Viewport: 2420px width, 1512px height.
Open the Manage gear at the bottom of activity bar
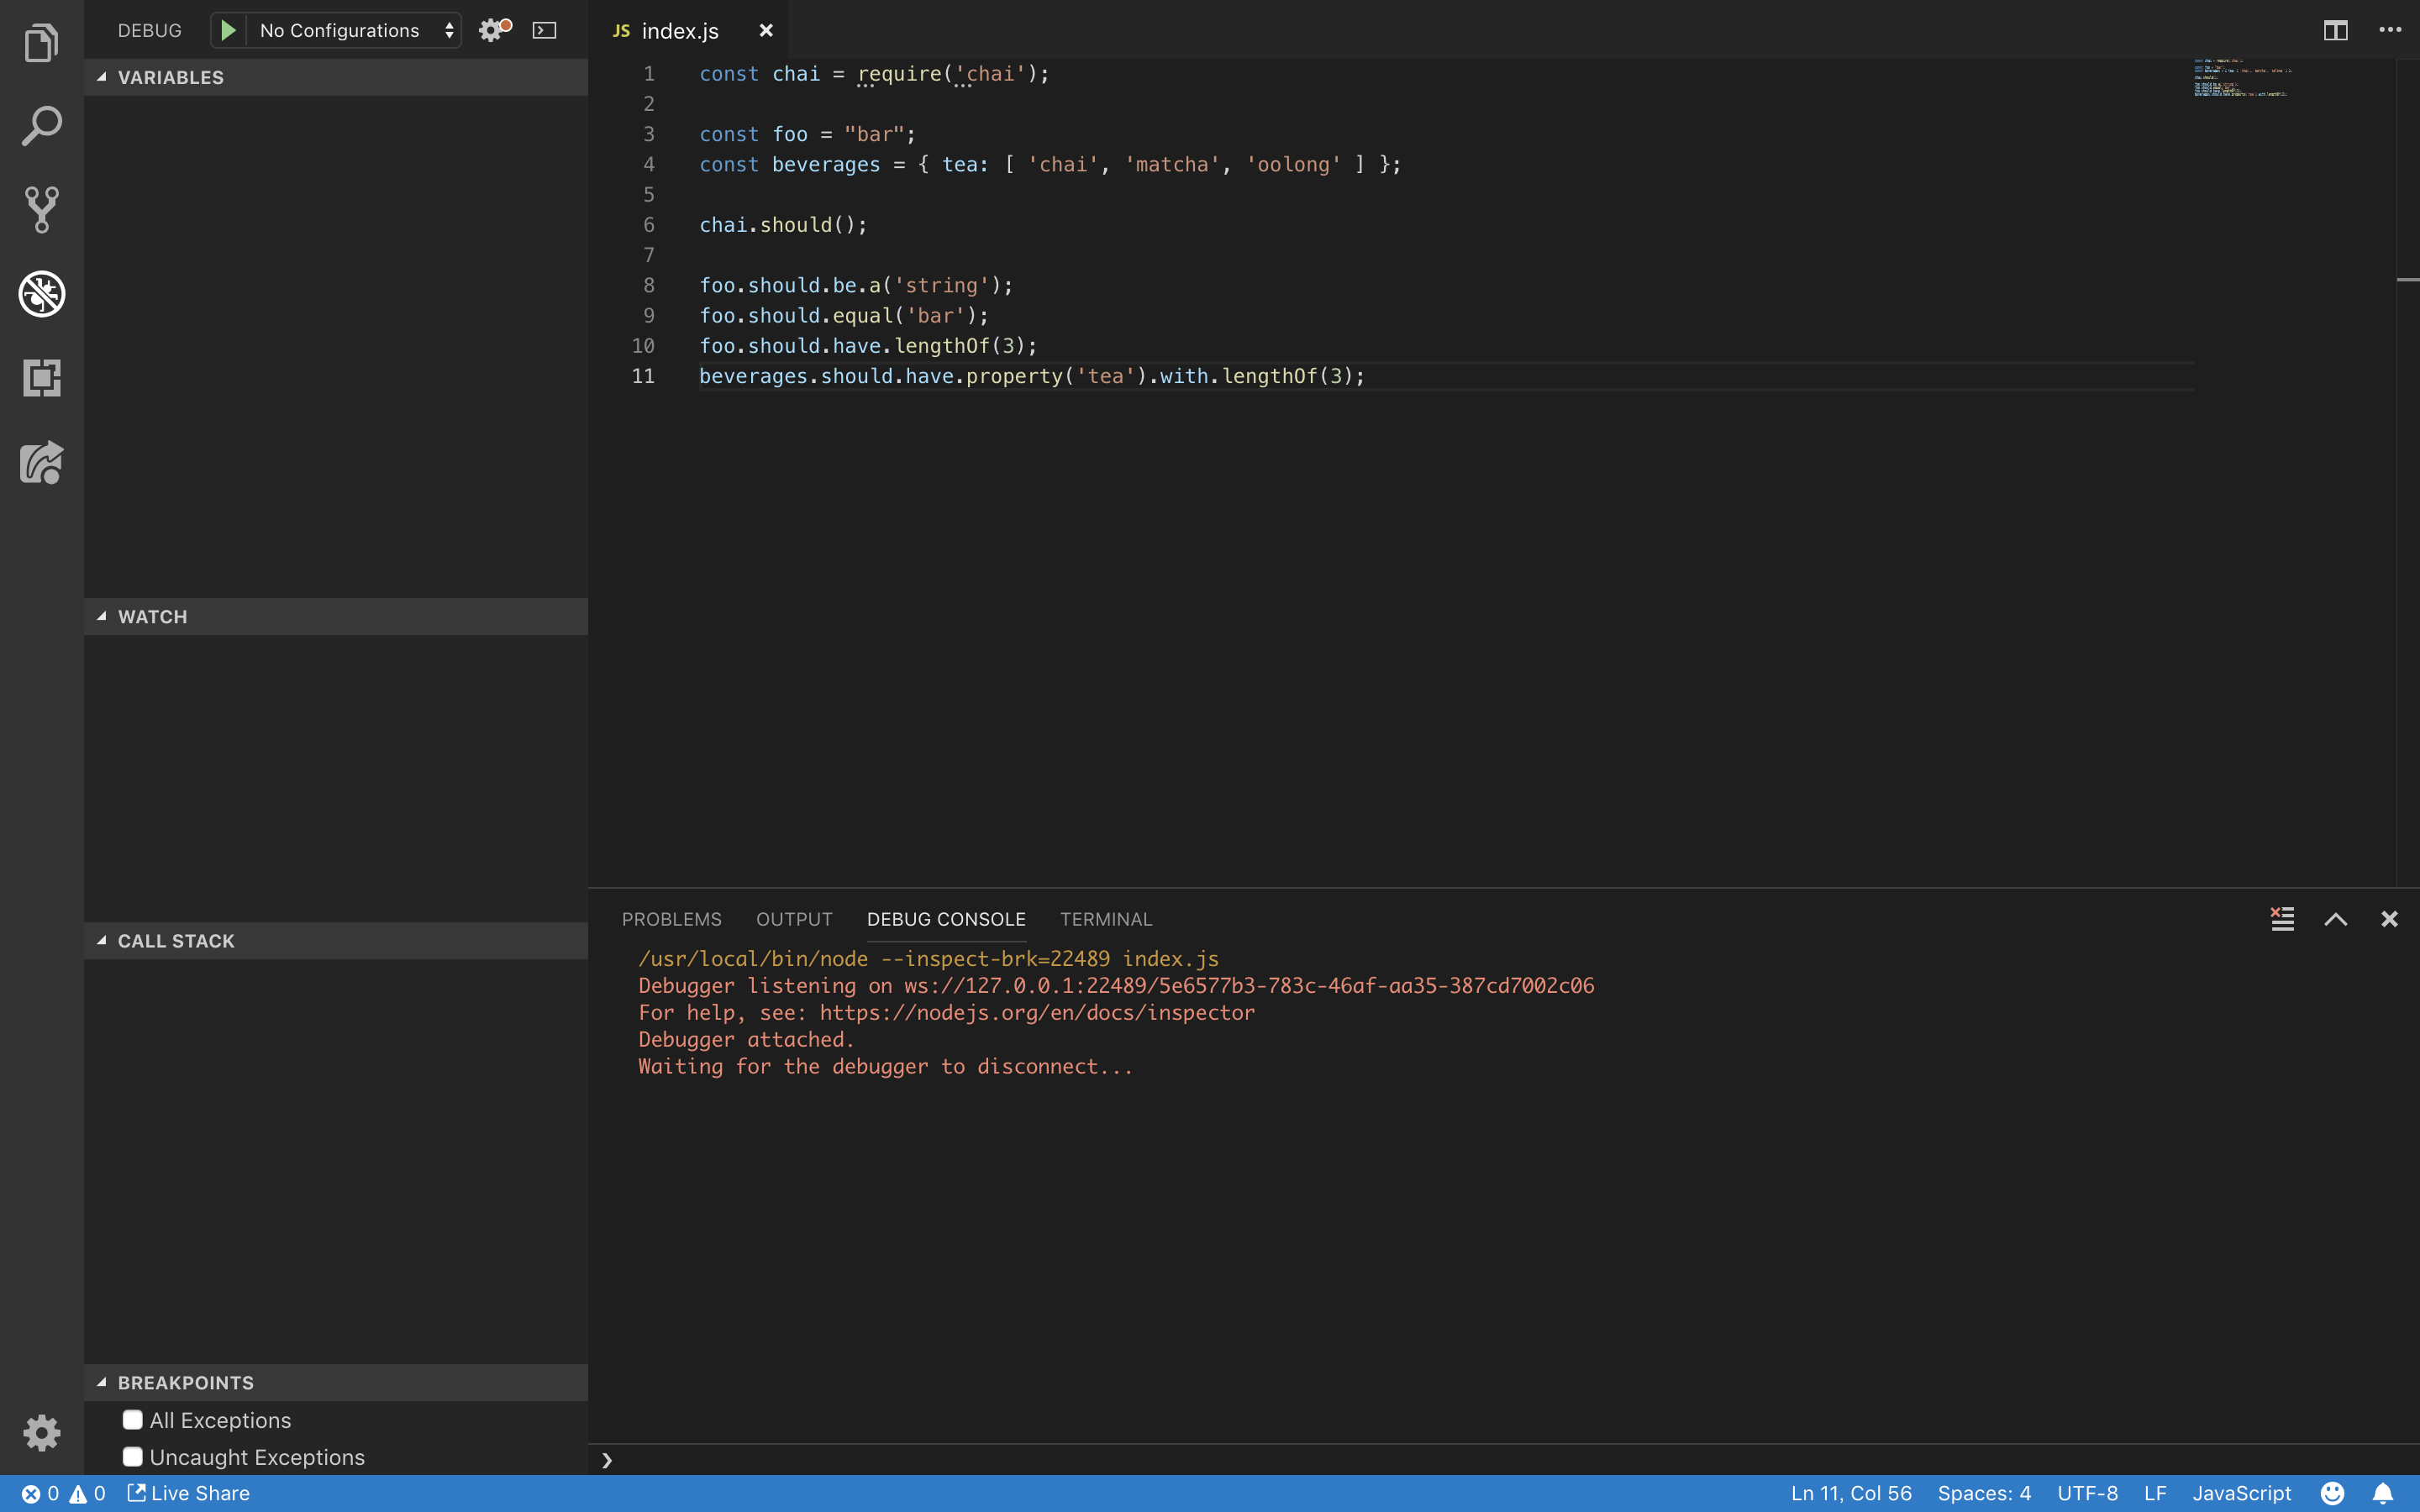pos(41,1433)
